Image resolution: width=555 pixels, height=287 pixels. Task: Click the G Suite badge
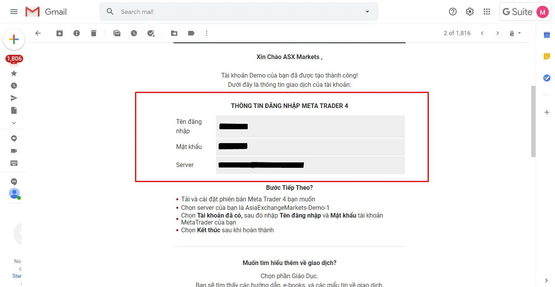517,12
